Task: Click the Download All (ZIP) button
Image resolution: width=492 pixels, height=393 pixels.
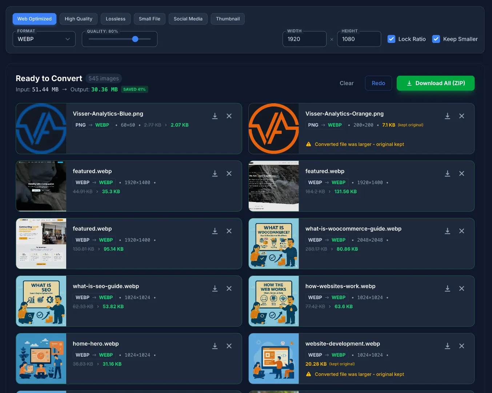Action: (x=435, y=83)
